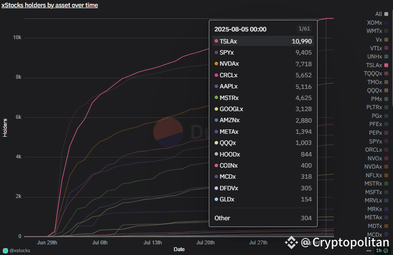Toggle MRVLx series in the legend
This screenshot has height=255, width=393.
click(377, 200)
